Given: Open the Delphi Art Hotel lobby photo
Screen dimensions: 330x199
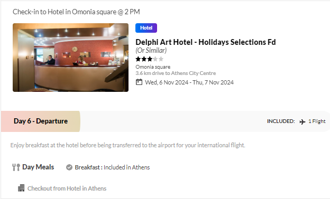Looking at the screenshot, I should tap(70, 58).
